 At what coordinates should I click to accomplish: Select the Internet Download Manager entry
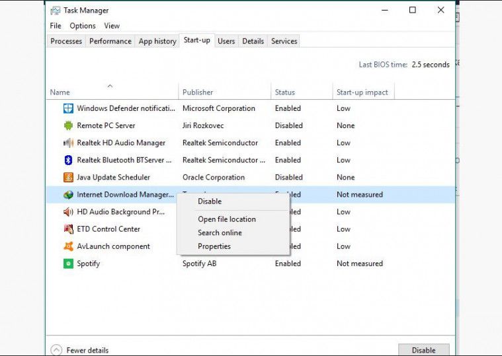coord(125,195)
